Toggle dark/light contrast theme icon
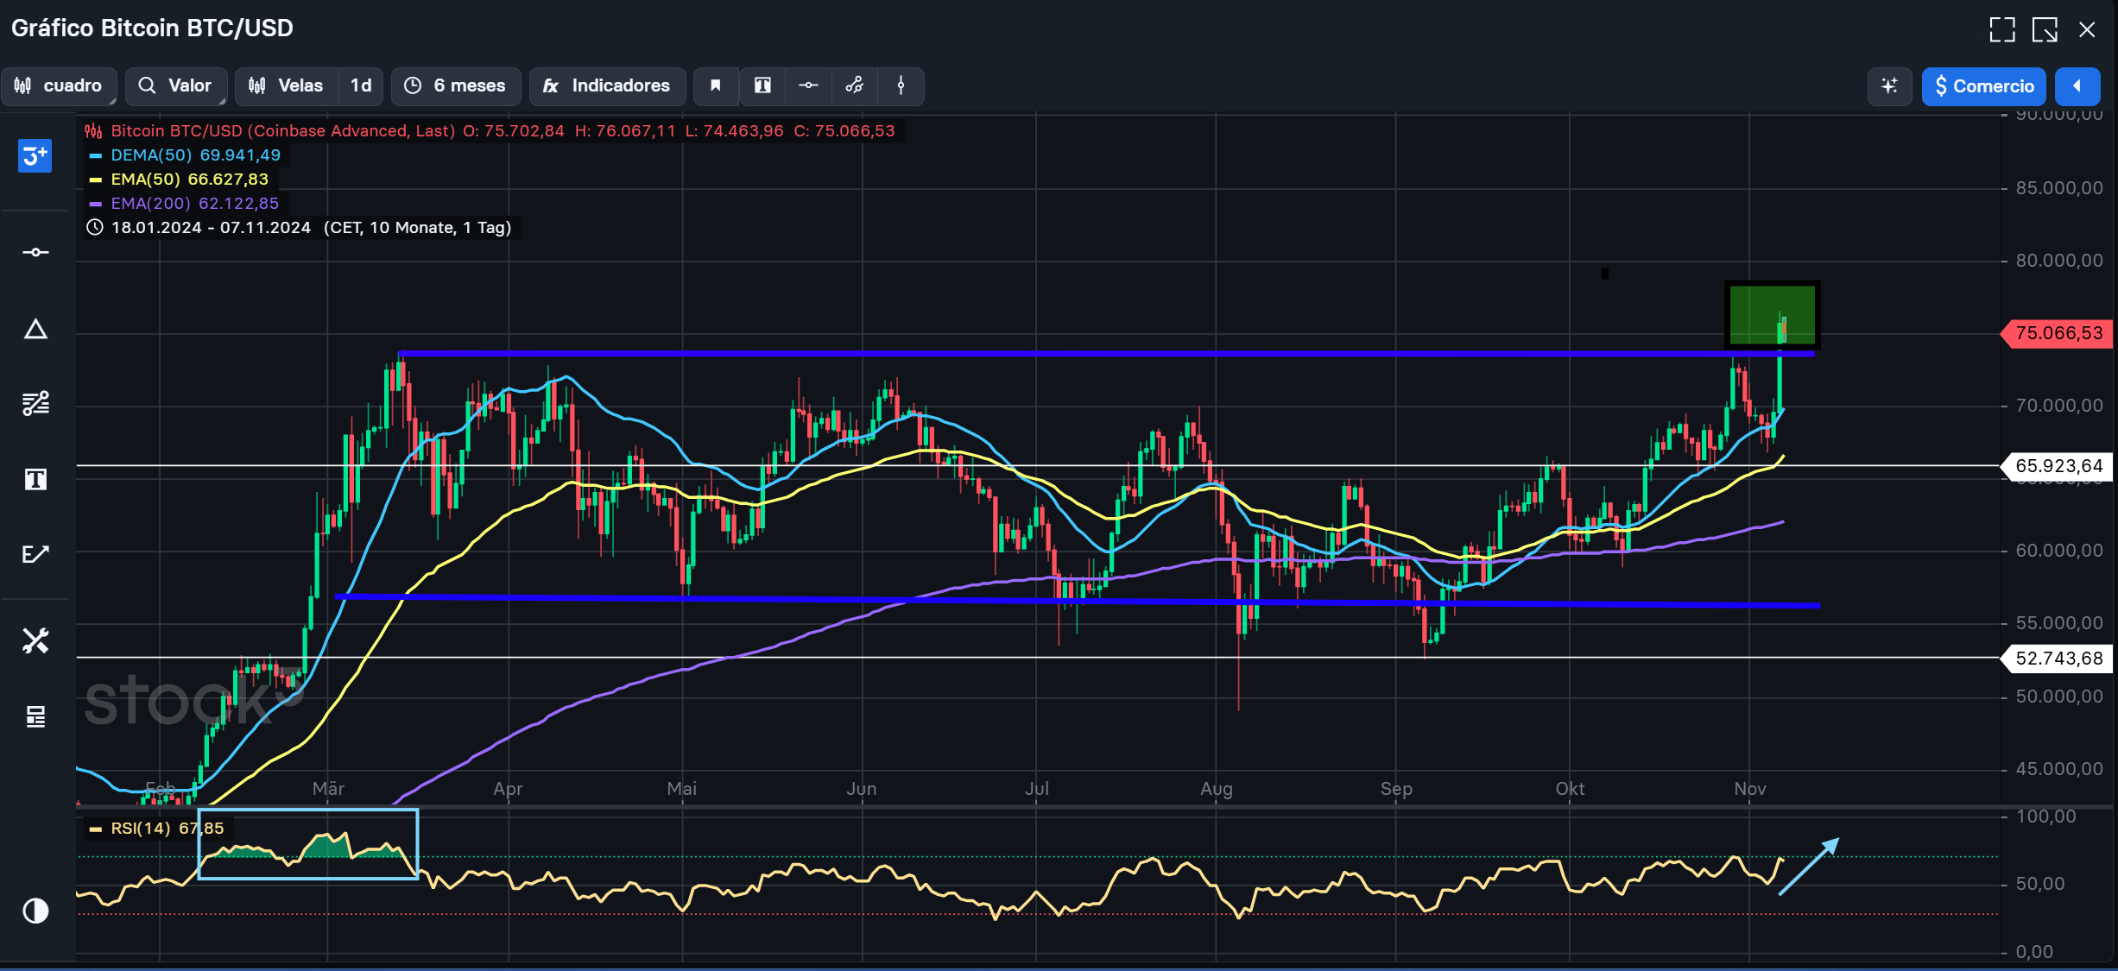2118x971 pixels. click(35, 911)
